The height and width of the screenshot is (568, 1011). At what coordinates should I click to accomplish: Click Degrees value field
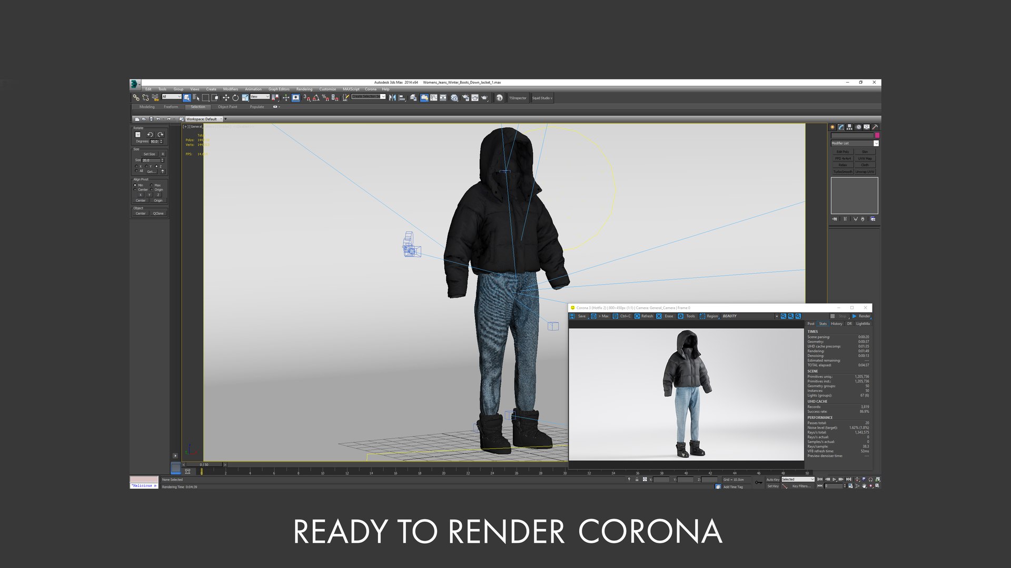coord(154,141)
